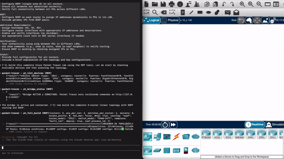Save the network with the floppy icon

[163, 4]
